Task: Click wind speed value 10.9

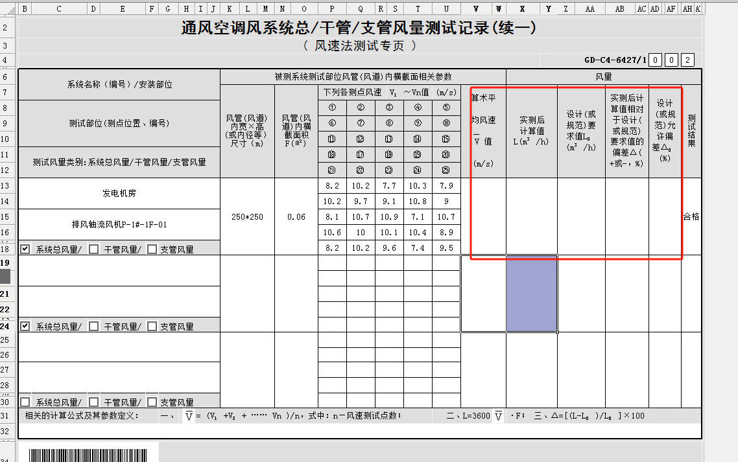Action: (389, 216)
